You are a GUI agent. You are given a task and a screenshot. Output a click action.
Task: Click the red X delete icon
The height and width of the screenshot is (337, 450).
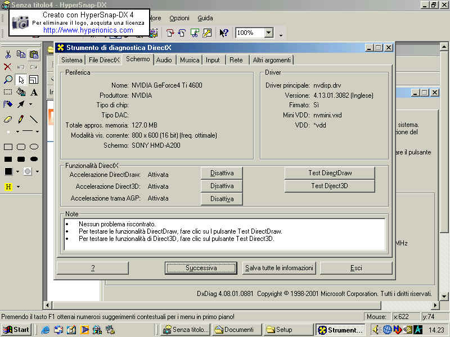click(8, 67)
